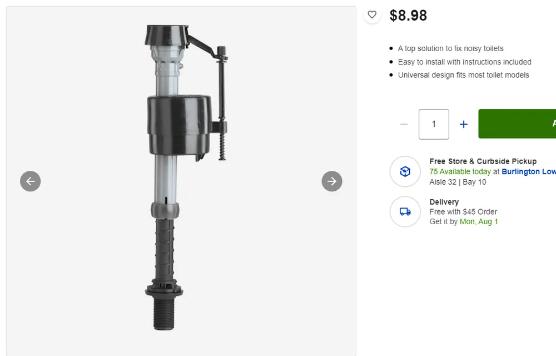Select the Free Store & Curbside Pickup heading

[483, 161]
